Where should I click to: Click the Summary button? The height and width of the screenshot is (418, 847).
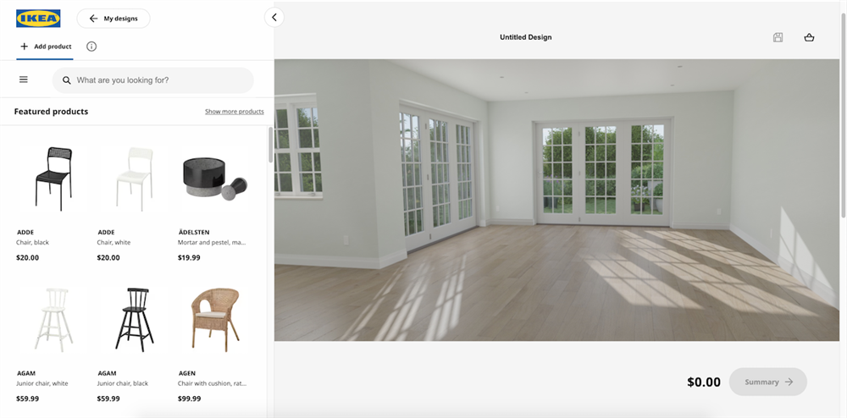point(767,382)
